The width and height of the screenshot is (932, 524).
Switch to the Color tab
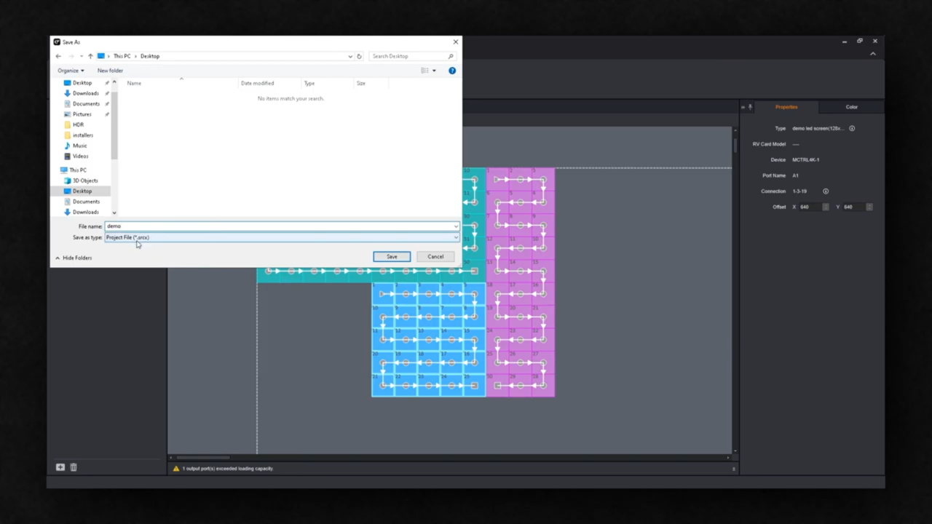[851, 107]
